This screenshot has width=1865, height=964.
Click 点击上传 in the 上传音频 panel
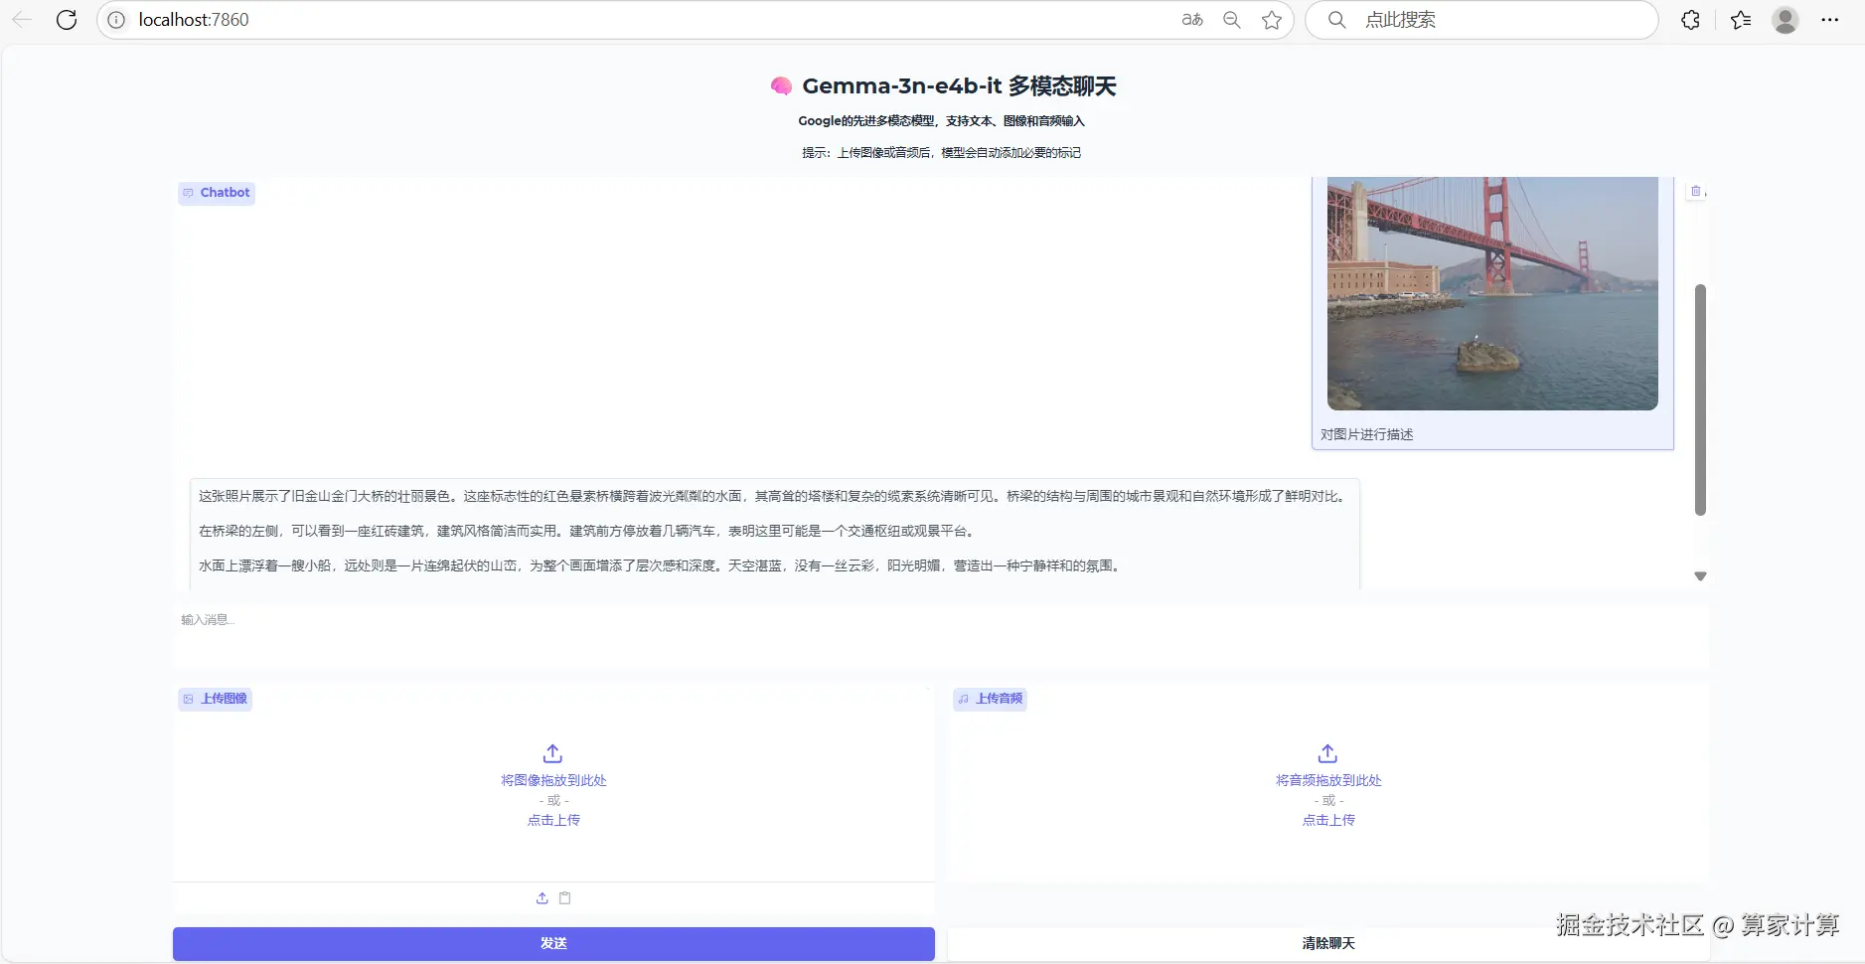pyautogui.click(x=1328, y=820)
